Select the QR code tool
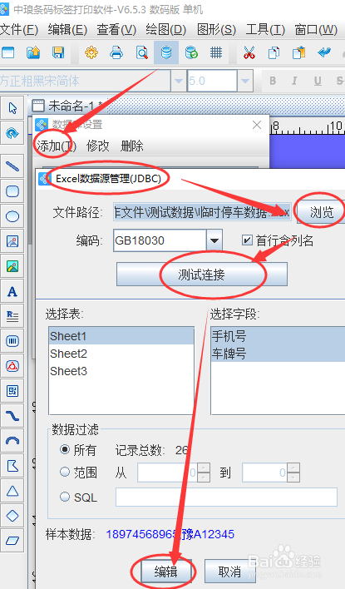 pos(12,391)
